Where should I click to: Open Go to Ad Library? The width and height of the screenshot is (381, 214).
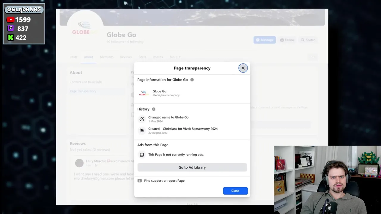pyautogui.click(x=192, y=167)
